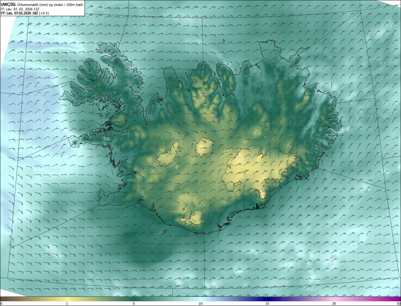
Task: Click the '7.0' value east of Iceland
Action: [x=370, y=117]
